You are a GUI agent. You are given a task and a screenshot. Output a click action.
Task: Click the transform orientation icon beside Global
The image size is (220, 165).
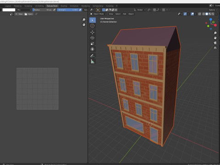(135, 10)
